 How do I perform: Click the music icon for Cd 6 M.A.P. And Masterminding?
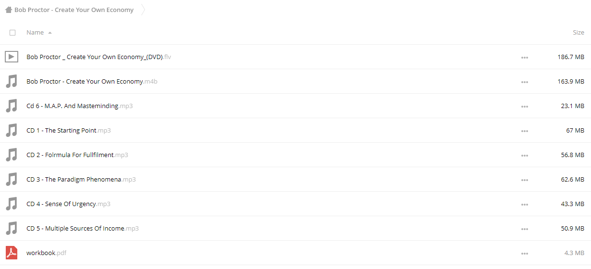click(x=12, y=106)
